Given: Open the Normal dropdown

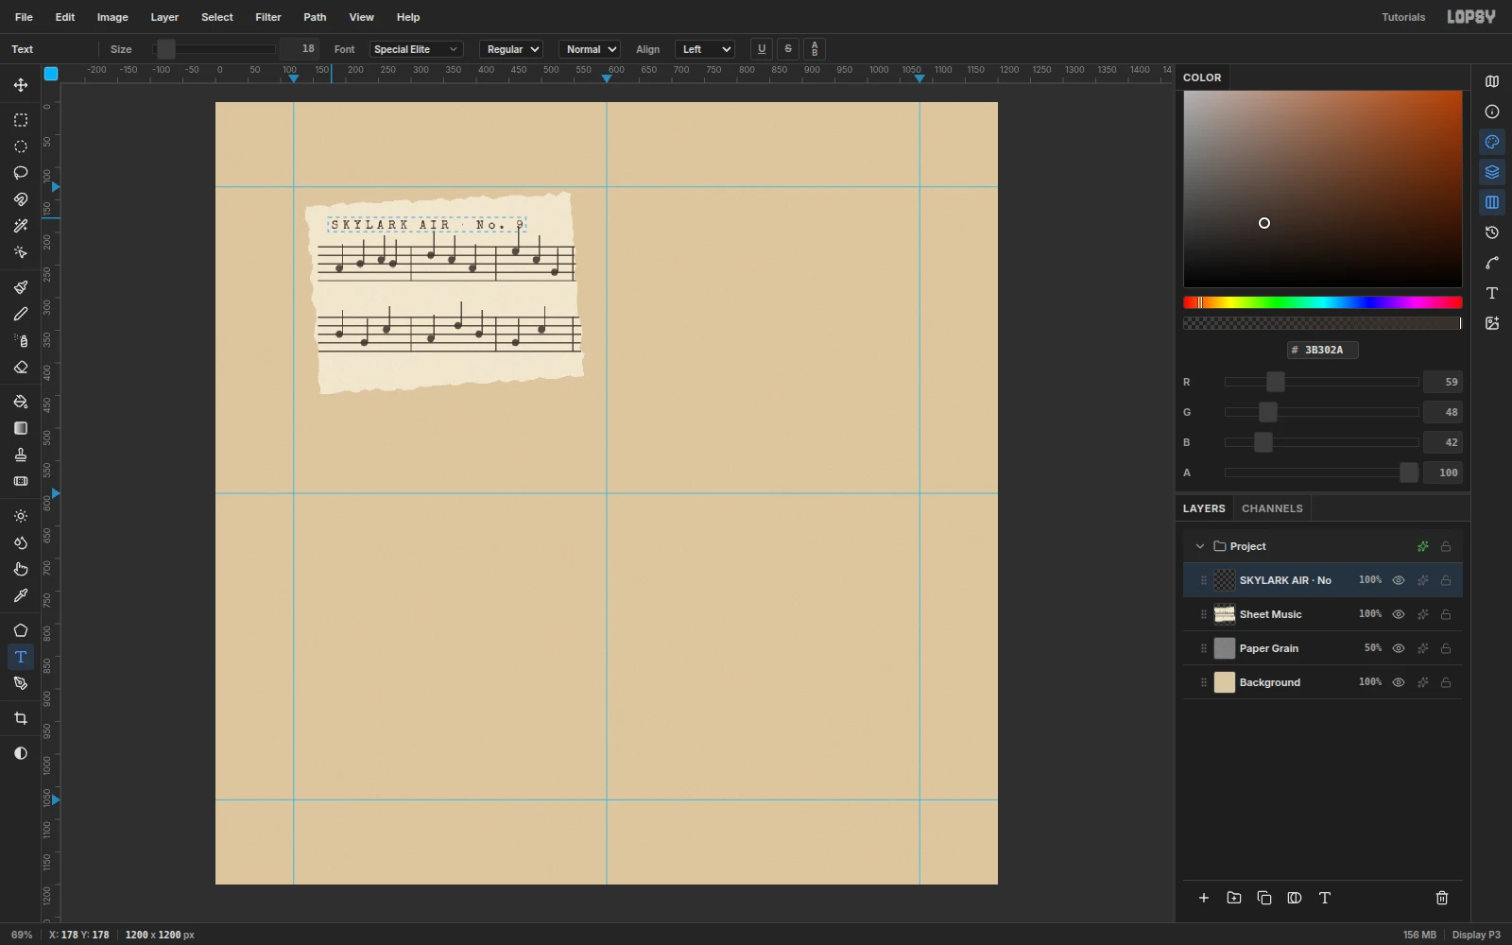Looking at the screenshot, I should click(x=590, y=49).
